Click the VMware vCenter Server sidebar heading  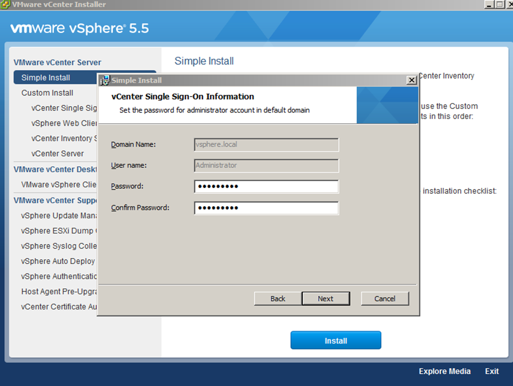(x=58, y=62)
